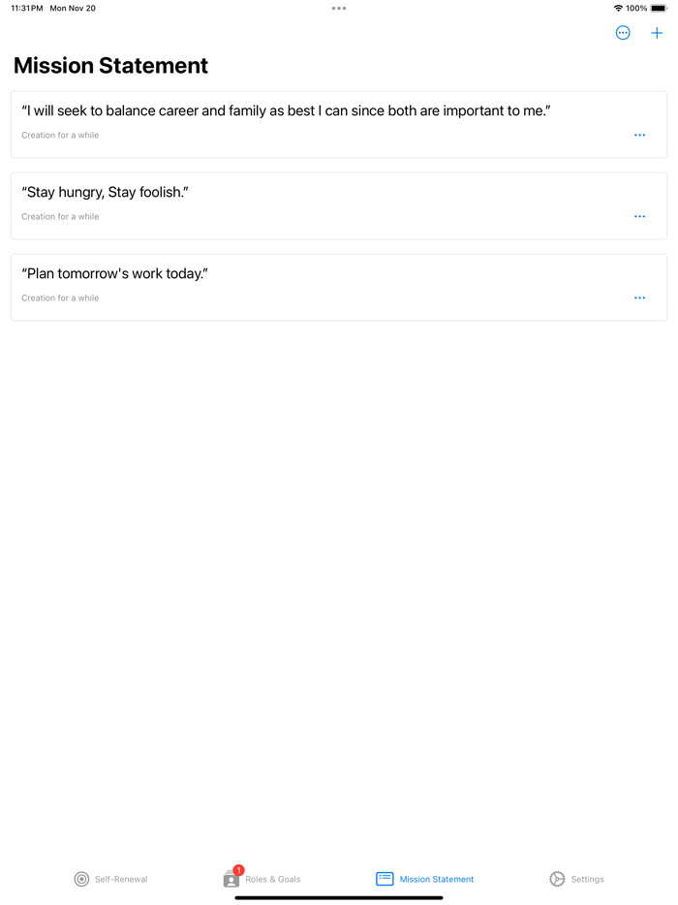Open Roles & Goals icon with badge
The height and width of the screenshot is (905, 678).
tap(233, 877)
